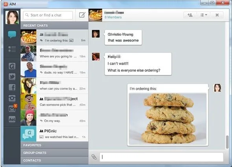Open mail icon with notification badge
The width and height of the screenshot is (232, 167).
[x=12, y=108]
